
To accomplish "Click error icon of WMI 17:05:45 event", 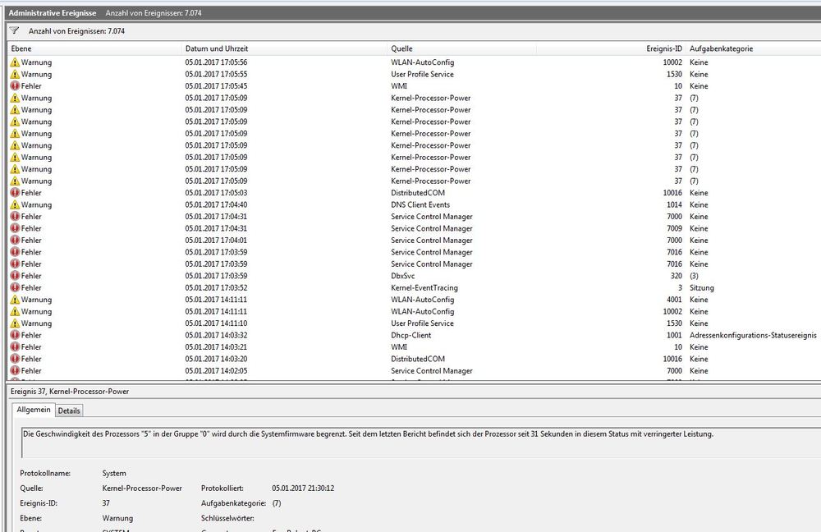I will pyautogui.click(x=14, y=86).
